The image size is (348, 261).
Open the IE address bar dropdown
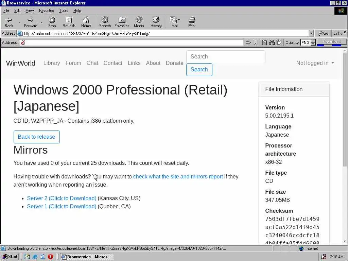click(x=311, y=33)
